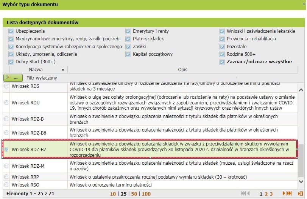Toggle the Zasiłki checkbox
Image resolution: width=307 pixels, height=199 pixels.
pyautogui.click(x=128, y=47)
